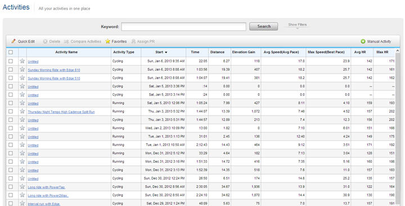Sort by Time column header
Screen dimensions: 405x206
[195, 52]
